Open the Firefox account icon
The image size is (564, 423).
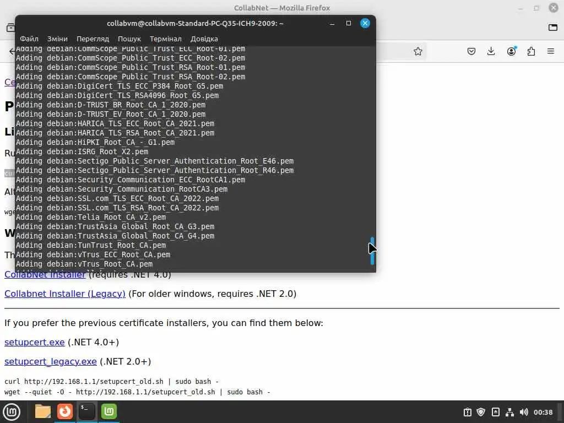(x=511, y=51)
